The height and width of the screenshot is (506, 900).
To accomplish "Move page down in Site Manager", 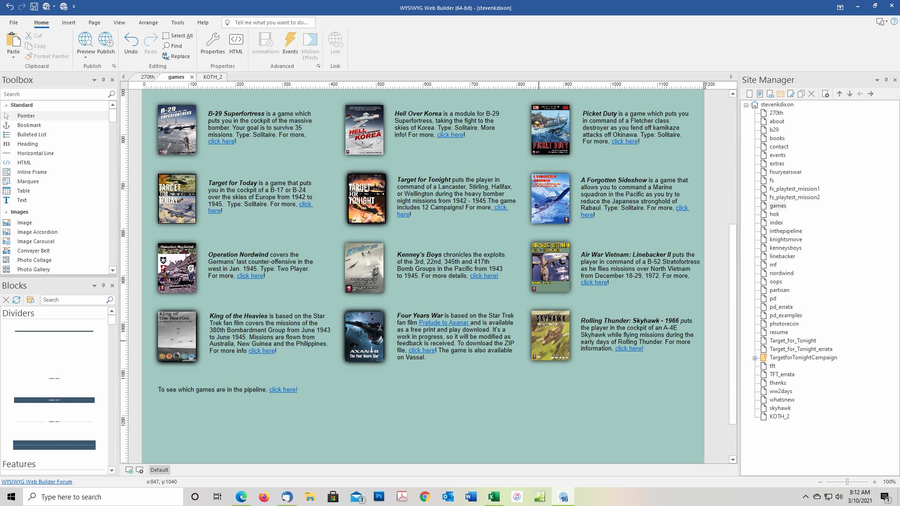I will click(850, 94).
